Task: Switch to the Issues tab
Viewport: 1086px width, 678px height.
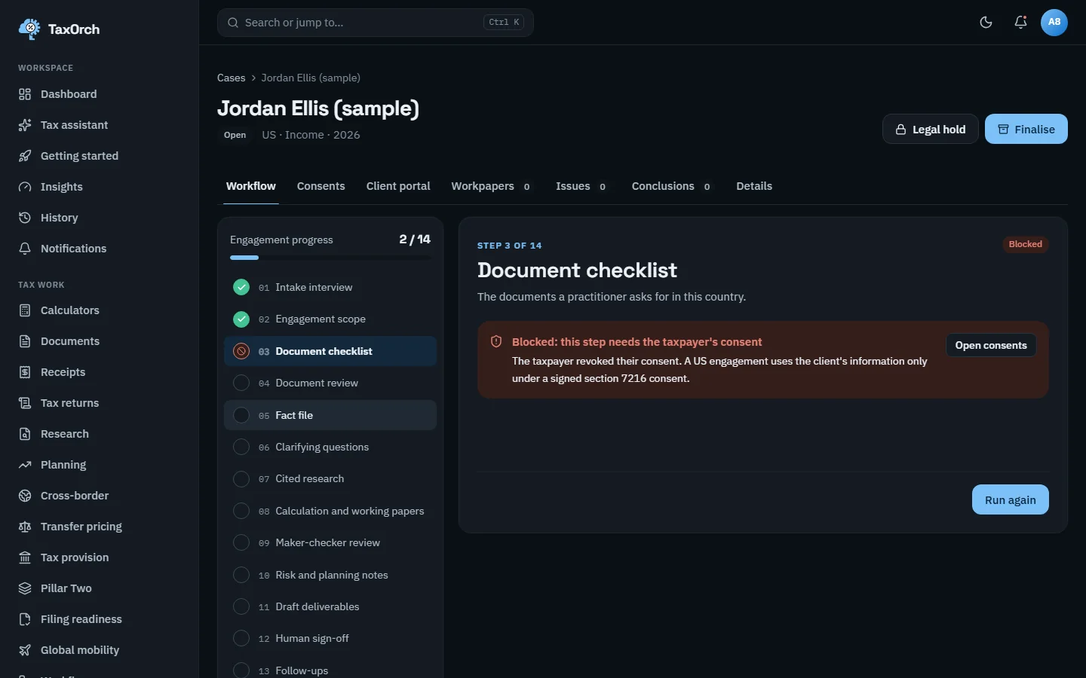Action: [x=581, y=186]
